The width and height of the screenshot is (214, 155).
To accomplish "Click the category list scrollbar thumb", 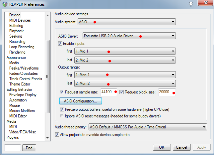I will click(x=47, y=77).
